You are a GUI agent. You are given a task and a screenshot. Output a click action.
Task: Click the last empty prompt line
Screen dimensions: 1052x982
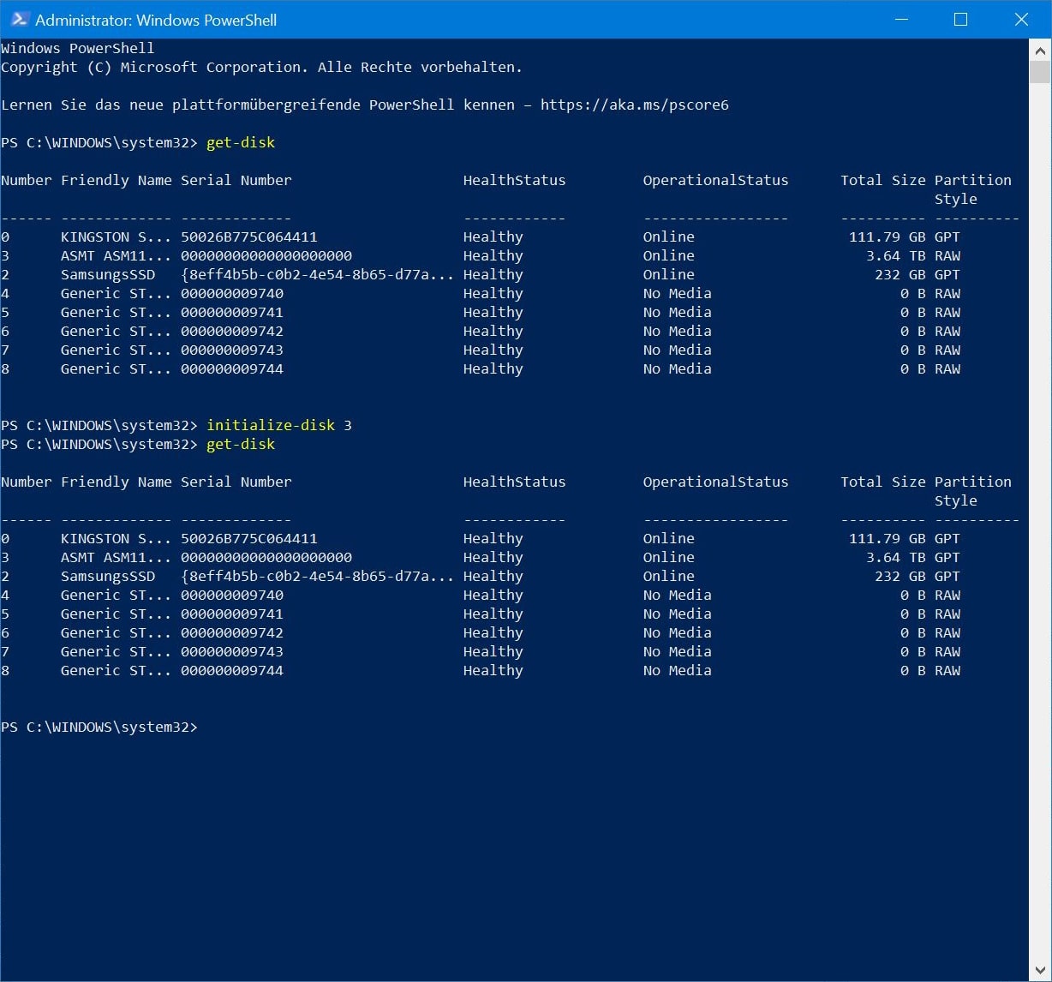[x=99, y=727]
